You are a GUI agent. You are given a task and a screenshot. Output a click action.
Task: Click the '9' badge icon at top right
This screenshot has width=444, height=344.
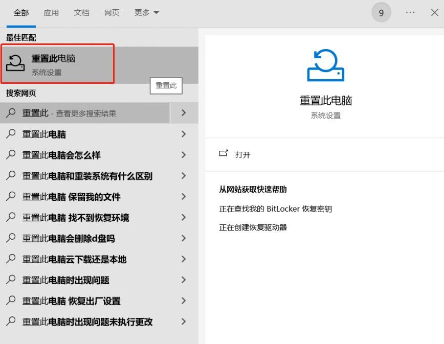(381, 12)
